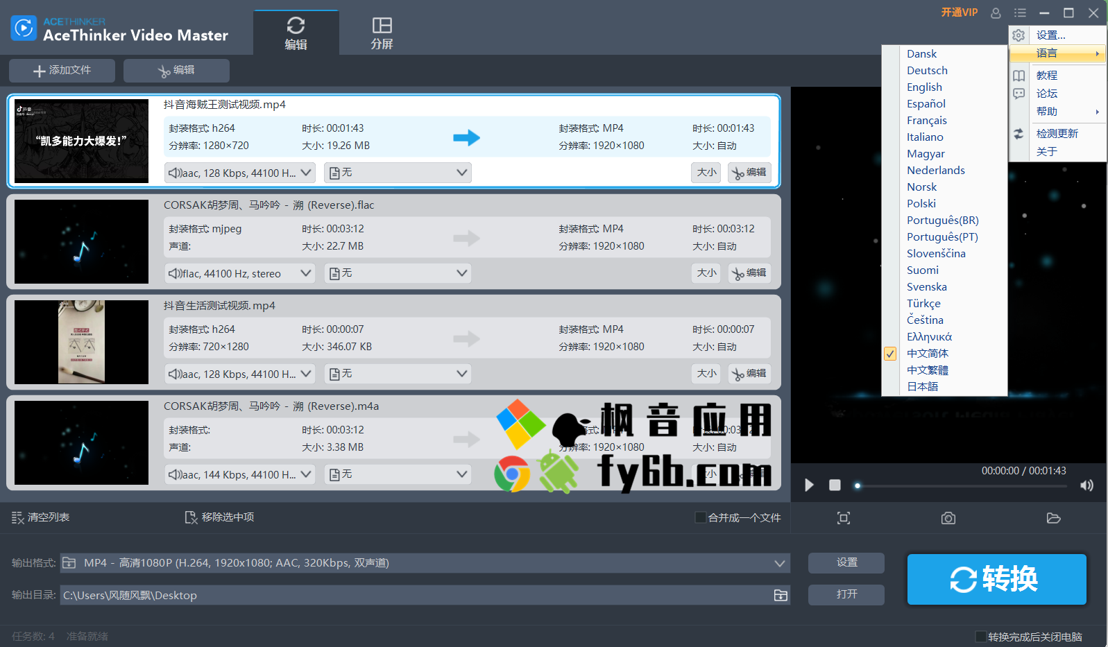
Task: Open audio dropdown for 抖音生活测试视频.mp4
Action: (x=240, y=374)
